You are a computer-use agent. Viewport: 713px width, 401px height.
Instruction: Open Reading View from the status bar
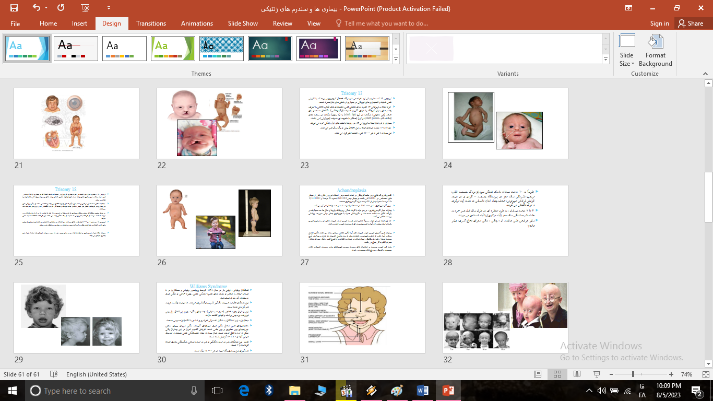[x=577, y=374]
